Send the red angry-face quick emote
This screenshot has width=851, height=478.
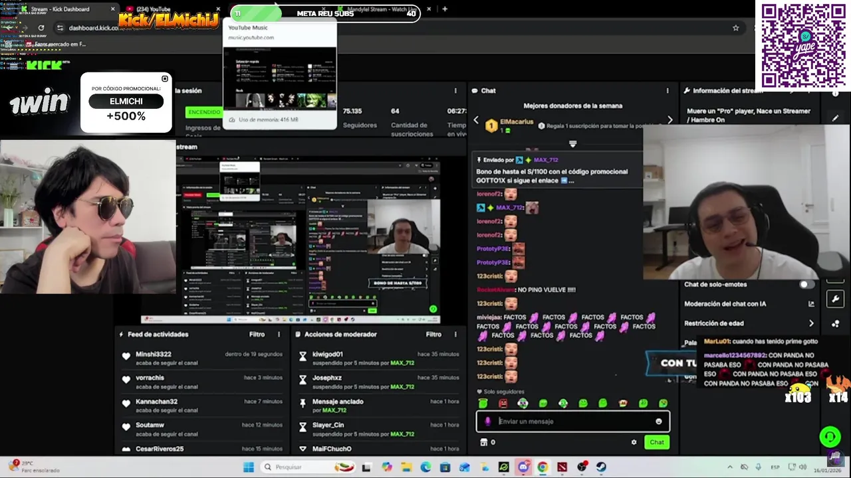(x=503, y=403)
